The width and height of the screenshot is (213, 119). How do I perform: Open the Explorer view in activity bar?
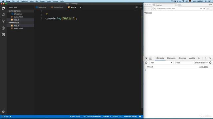[3, 8]
